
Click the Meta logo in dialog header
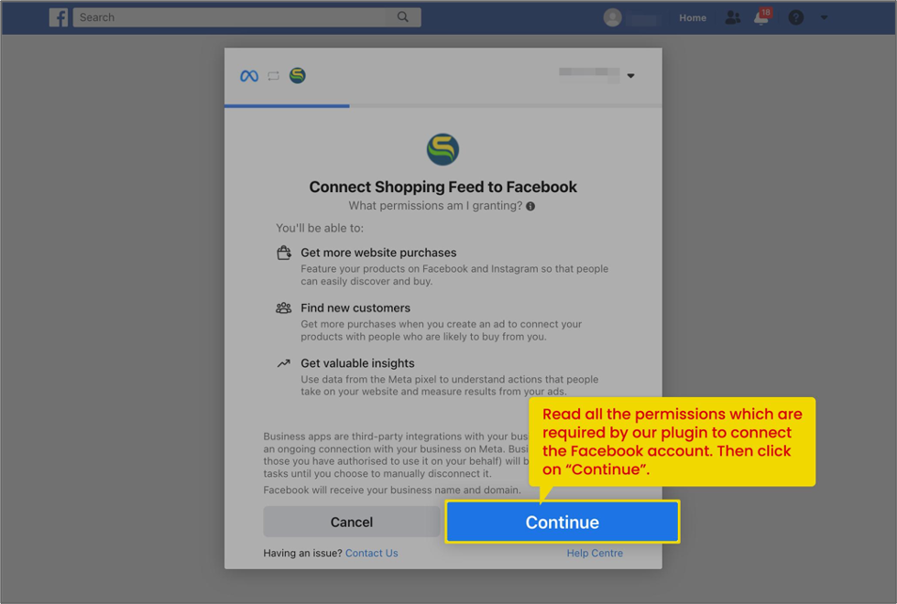pyautogui.click(x=249, y=76)
